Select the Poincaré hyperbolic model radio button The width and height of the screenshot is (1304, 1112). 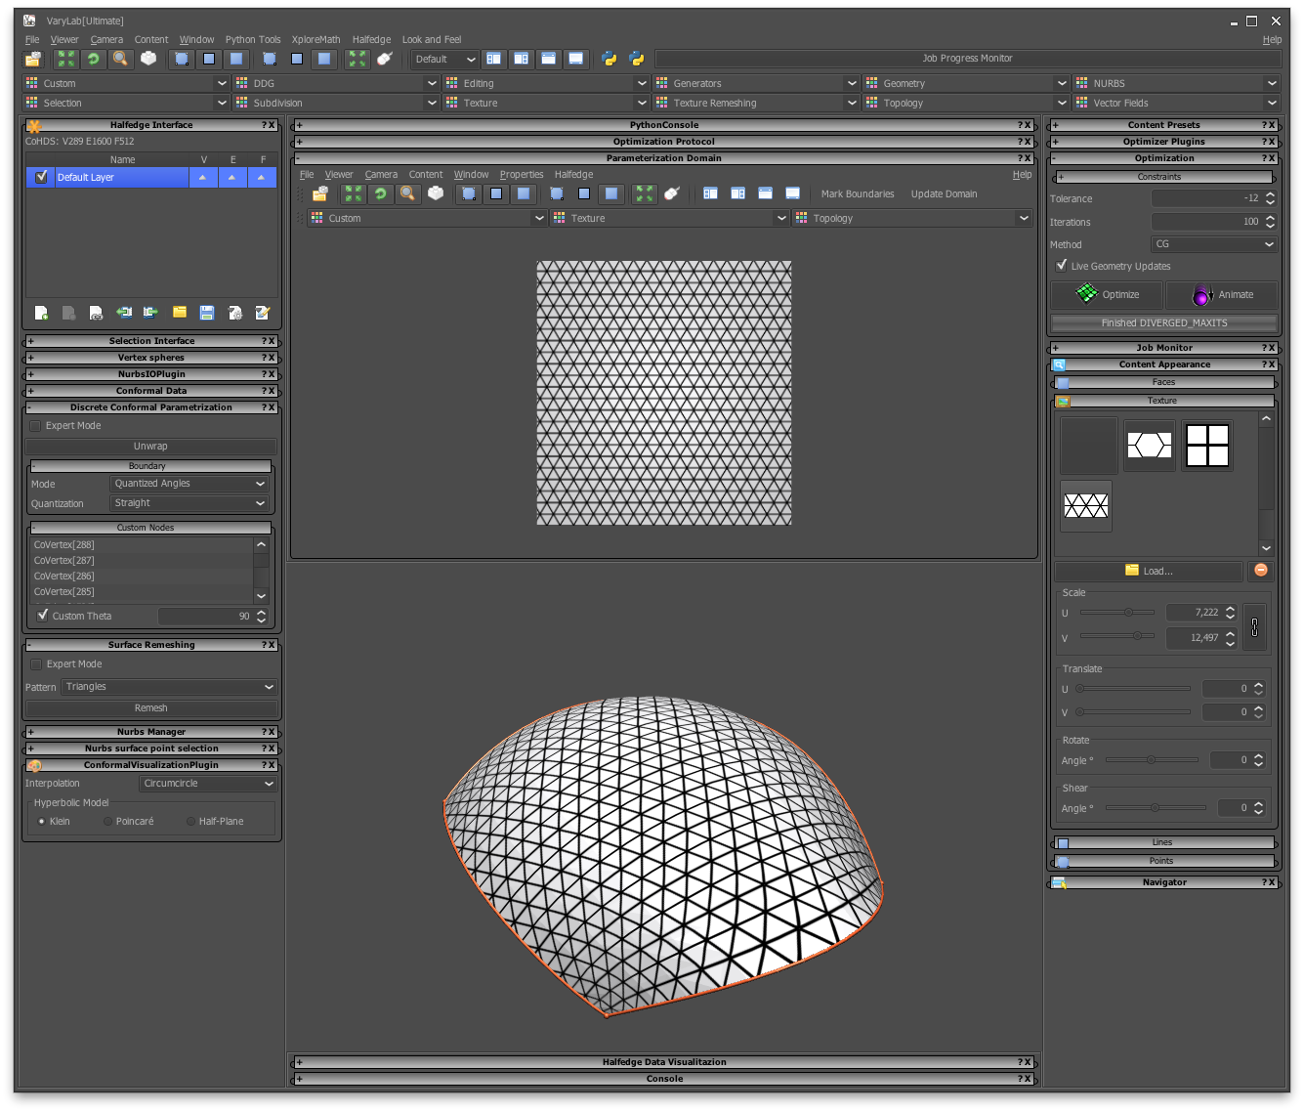pos(105,821)
